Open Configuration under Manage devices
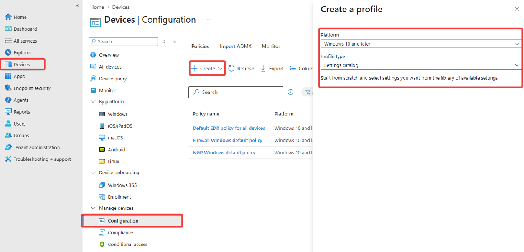This screenshot has height=252, width=524. [x=132, y=221]
